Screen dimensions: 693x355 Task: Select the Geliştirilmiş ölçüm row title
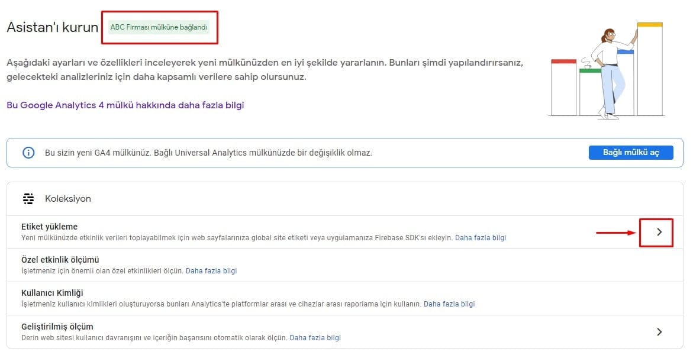(57, 327)
